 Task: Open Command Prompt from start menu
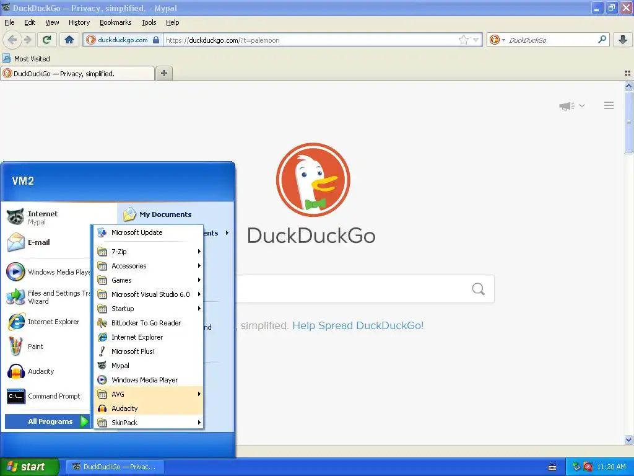pyautogui.click(x=48, y=396)
